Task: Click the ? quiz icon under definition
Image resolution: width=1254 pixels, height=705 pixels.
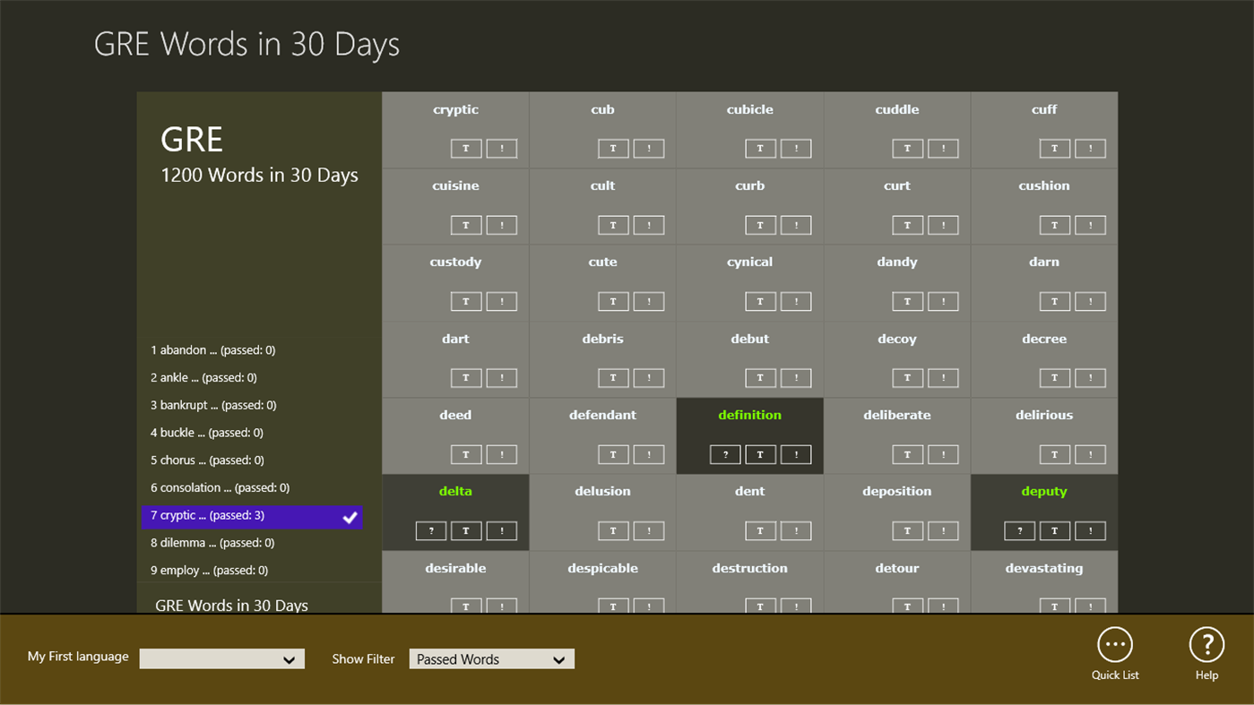Action: click(x=725, y=454)
